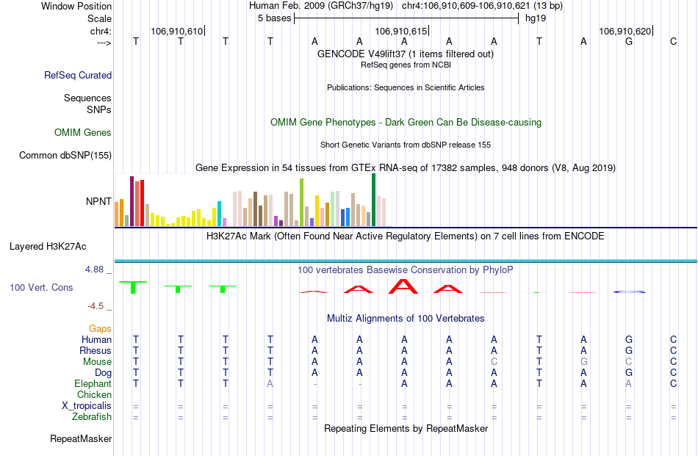Click Repeating Elements by RepeatMasker title
This screenshot has width=698, height=456.
point(406,428)
